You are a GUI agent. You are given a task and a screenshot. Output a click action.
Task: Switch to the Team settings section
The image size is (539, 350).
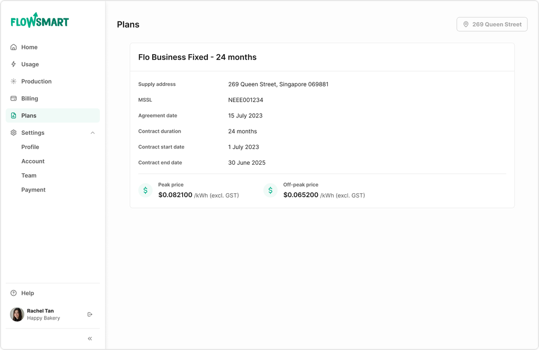pos(29,175)
